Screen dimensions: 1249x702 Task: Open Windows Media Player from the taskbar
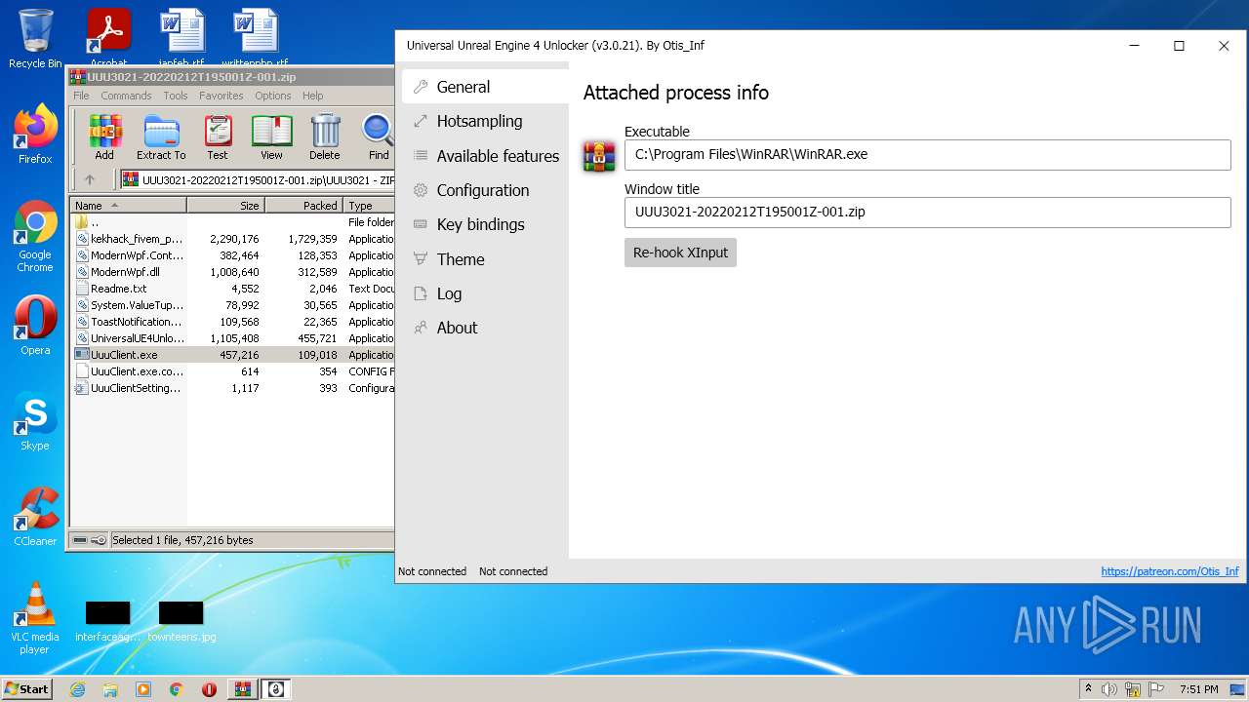143,689
